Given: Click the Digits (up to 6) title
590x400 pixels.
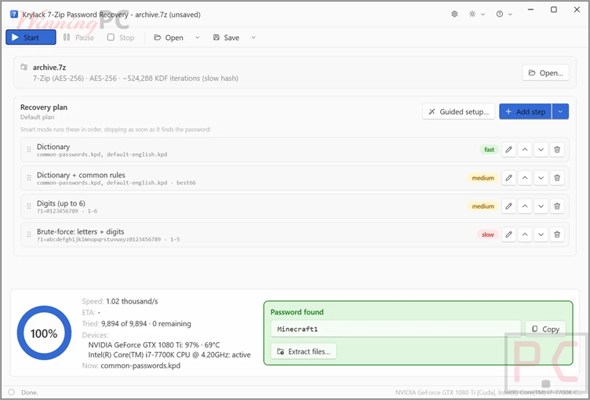Looking at the screenshot, I should click(61, 203).
